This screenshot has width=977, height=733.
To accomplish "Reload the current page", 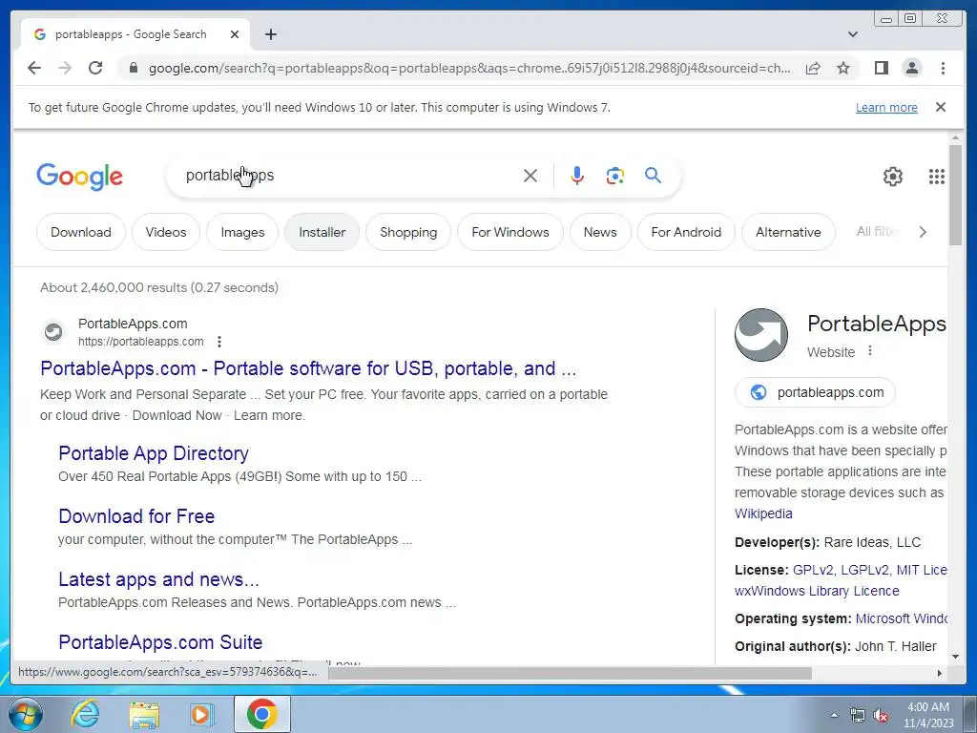I will (x=95, y=68).
